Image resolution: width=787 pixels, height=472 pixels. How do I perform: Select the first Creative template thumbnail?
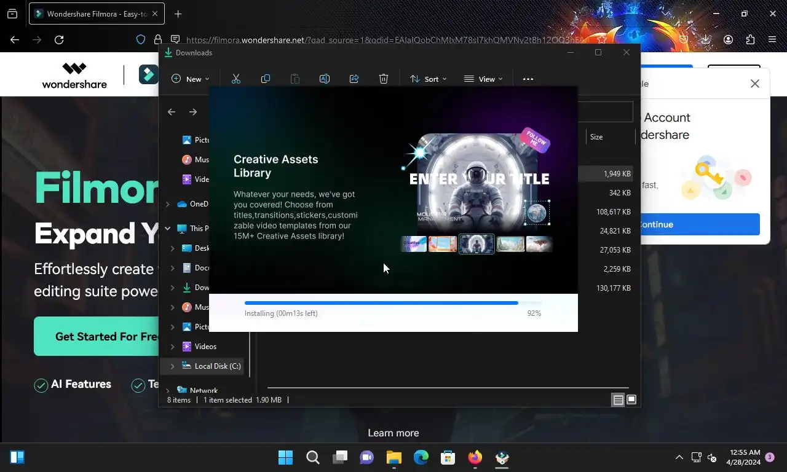tap(414, 244)
